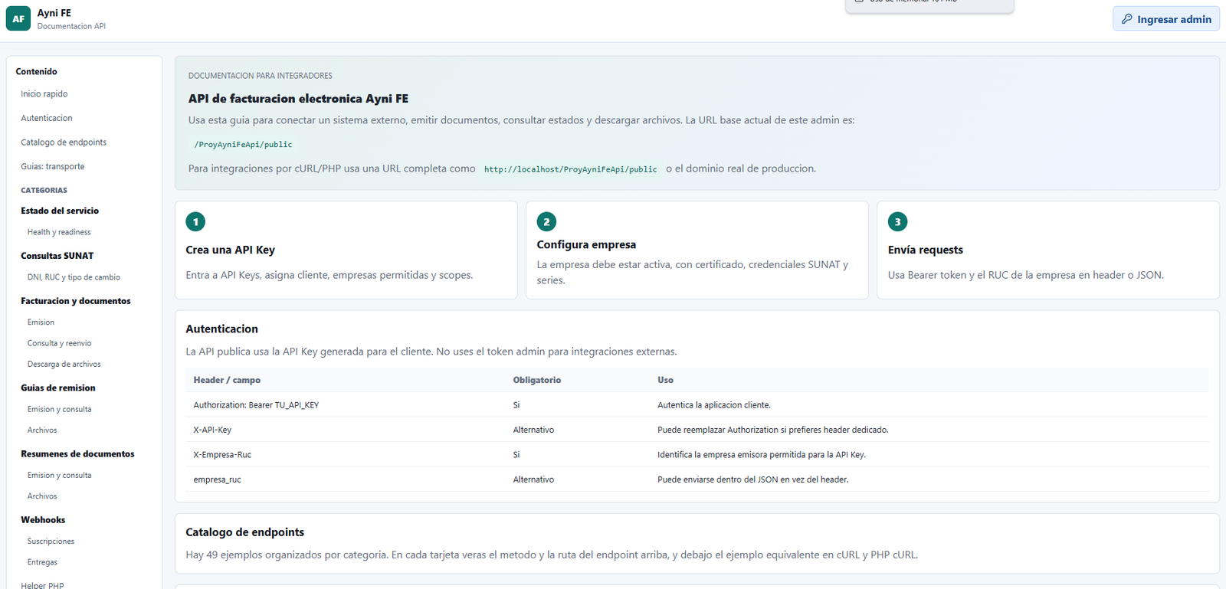Open Archivos under Guias de remision
Image resolution: width=1226 pixels, height=589 pixels.
click(x=42, y=430)
